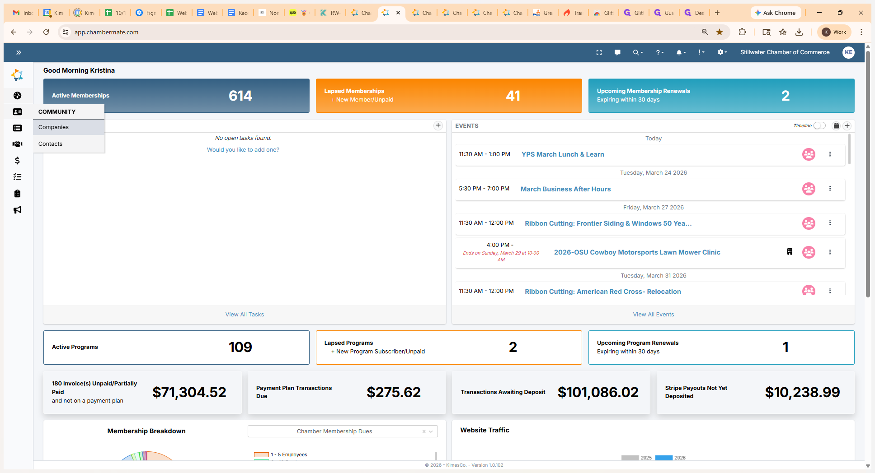Viewport: 875px width, 473px height.
Task: Click the megaphone icon in the sidebar
Action: [x=17, y=210]
